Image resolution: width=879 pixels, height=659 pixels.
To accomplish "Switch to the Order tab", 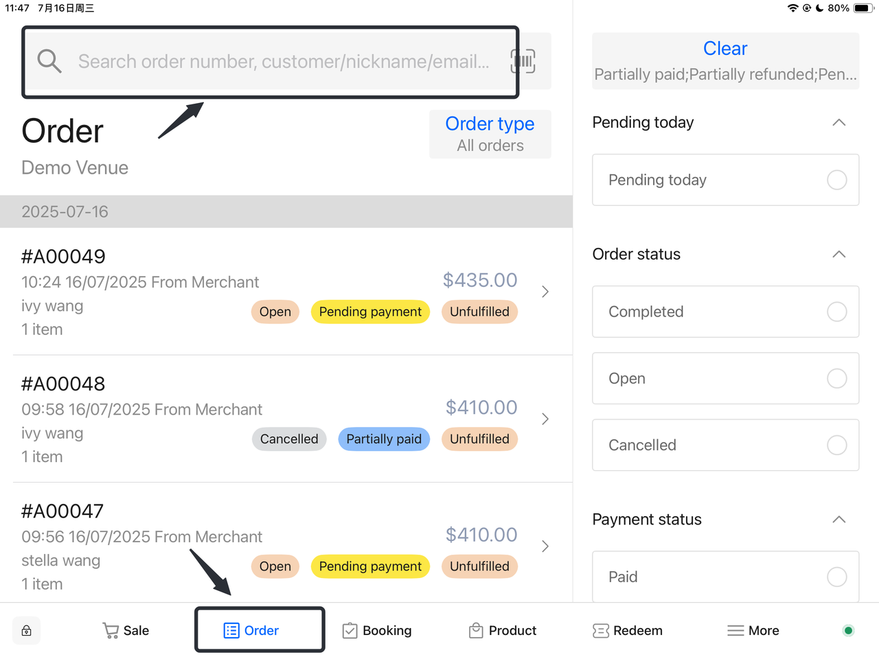I will click(252, 631).
